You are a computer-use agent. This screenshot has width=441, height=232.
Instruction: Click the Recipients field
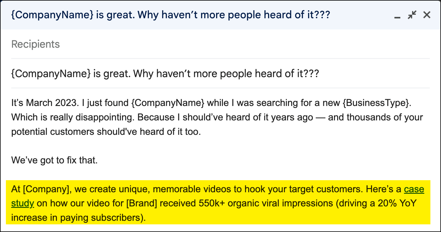tap(220, 44)
